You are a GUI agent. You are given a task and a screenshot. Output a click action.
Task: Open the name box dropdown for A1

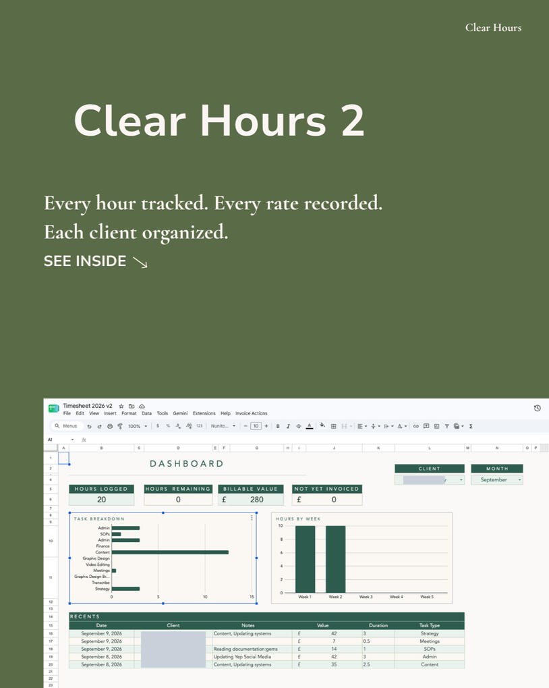pyautogui.click(x=72, y=440)
